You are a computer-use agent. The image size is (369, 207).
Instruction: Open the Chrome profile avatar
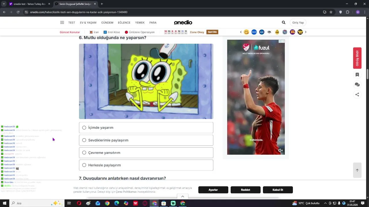[x=358, y=12]
